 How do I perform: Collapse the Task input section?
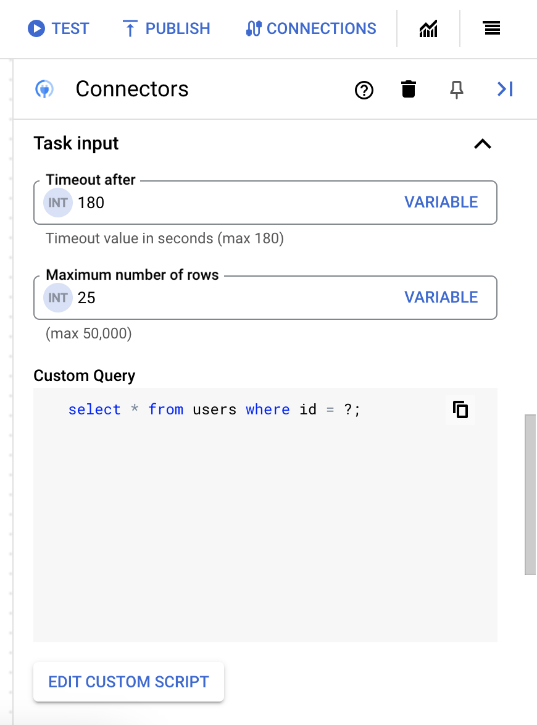(x=483, y=143)
